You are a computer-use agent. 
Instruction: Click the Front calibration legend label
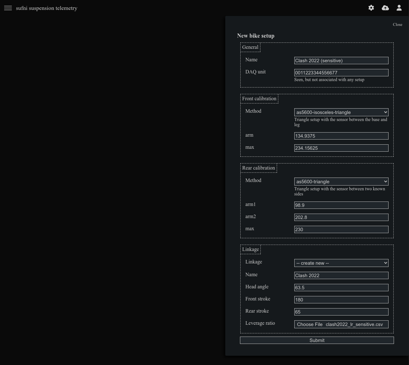[x=259, y=99]
